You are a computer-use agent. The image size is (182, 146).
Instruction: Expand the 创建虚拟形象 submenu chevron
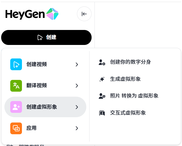(77, 107)
